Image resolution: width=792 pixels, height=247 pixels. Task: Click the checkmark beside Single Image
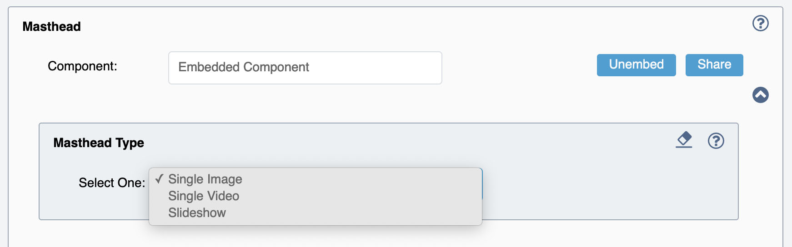(x=159, y=179)
